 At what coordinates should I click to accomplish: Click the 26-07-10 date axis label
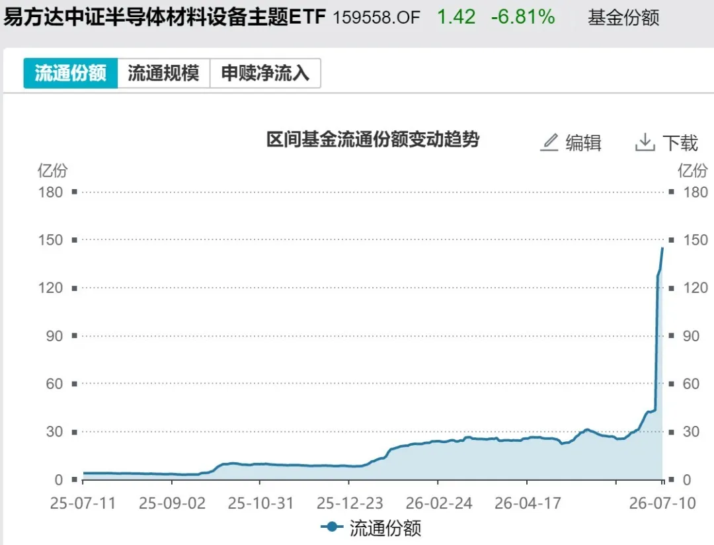point(662,503)
